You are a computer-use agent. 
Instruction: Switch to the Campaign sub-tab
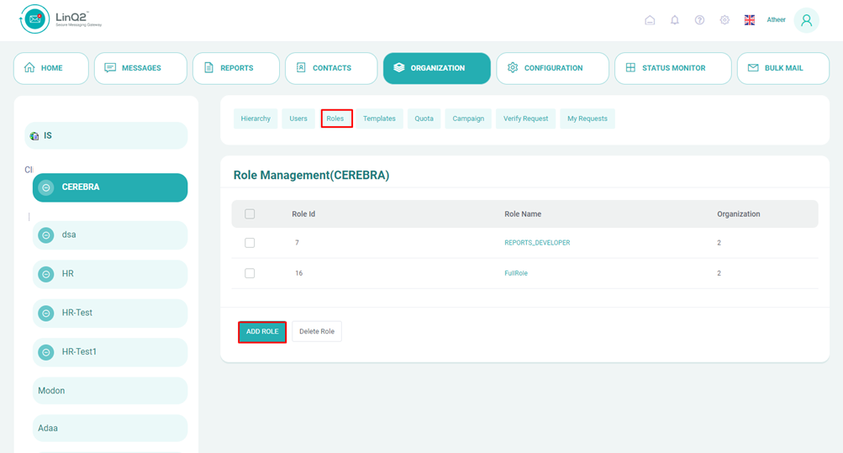(x=468, y=119)
